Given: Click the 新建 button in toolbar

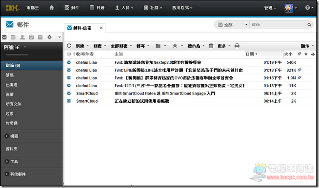Looking at the screenshot, I should pos(82,46).
